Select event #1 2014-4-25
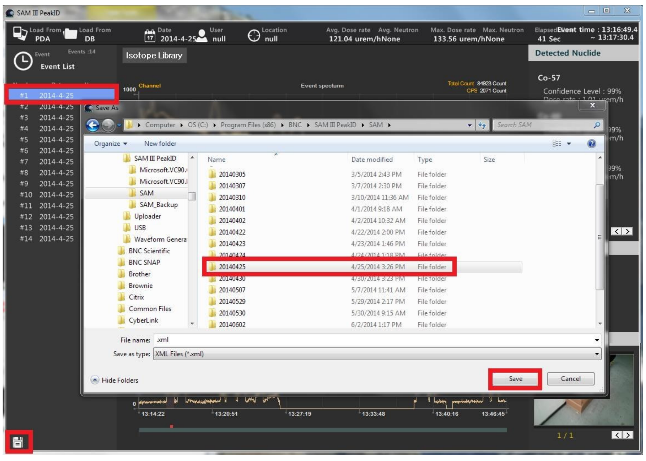Image resolution: width=646 pixels, height=461 pixels. (62, 95)
